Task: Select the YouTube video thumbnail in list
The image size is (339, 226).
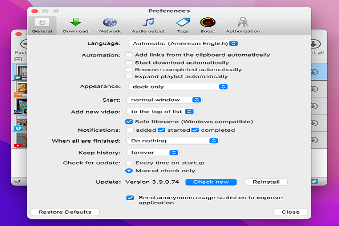Action: point(19,140)
